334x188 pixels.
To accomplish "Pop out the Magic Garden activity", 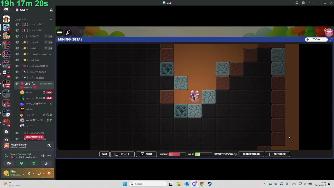I will tap(49, 146).
